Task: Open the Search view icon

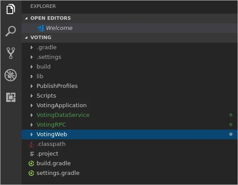Action: [x=11, y=31]
